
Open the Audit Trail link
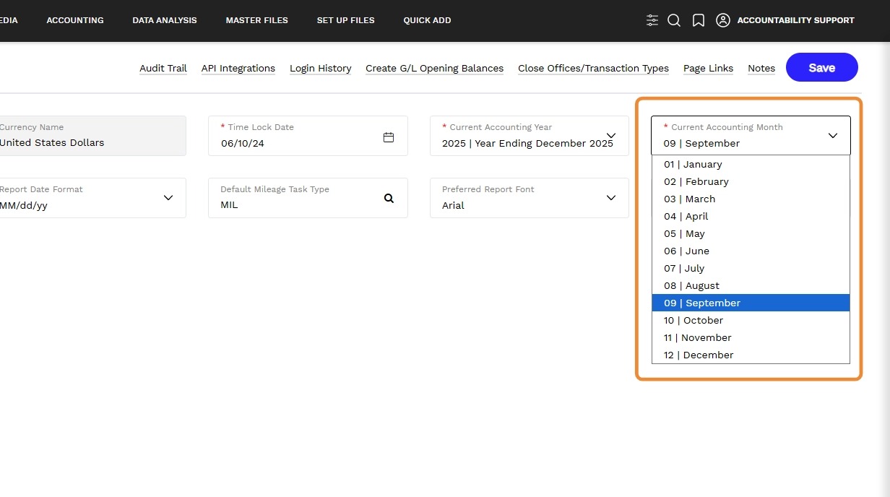pos(163,68)
